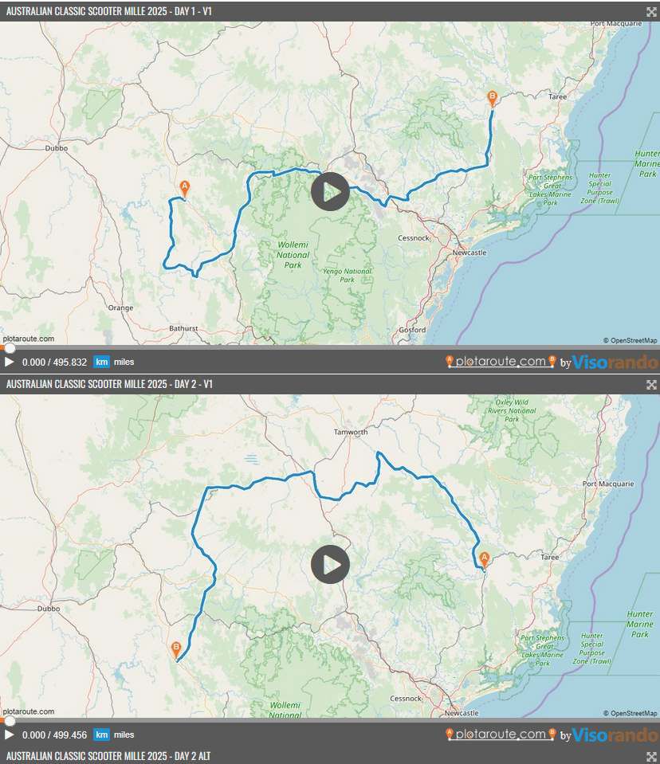Click the Day 1 start marker A
The image size is (660, 764).
[x=185, y=188]
